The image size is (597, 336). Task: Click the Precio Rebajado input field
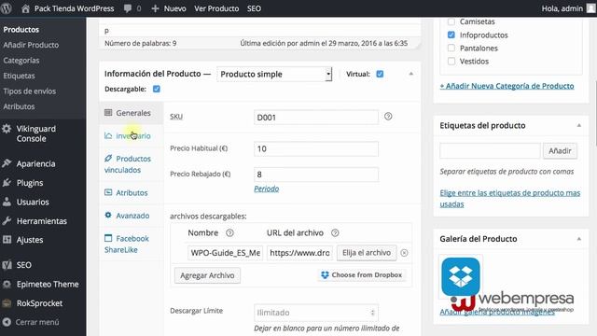(316, 175)
